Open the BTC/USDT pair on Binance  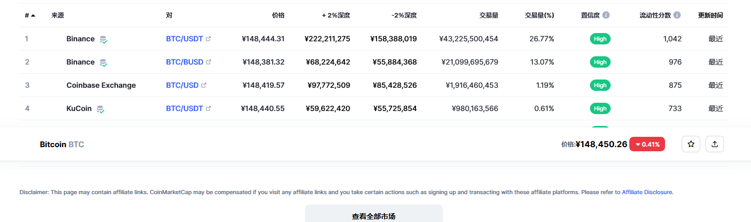184,39
